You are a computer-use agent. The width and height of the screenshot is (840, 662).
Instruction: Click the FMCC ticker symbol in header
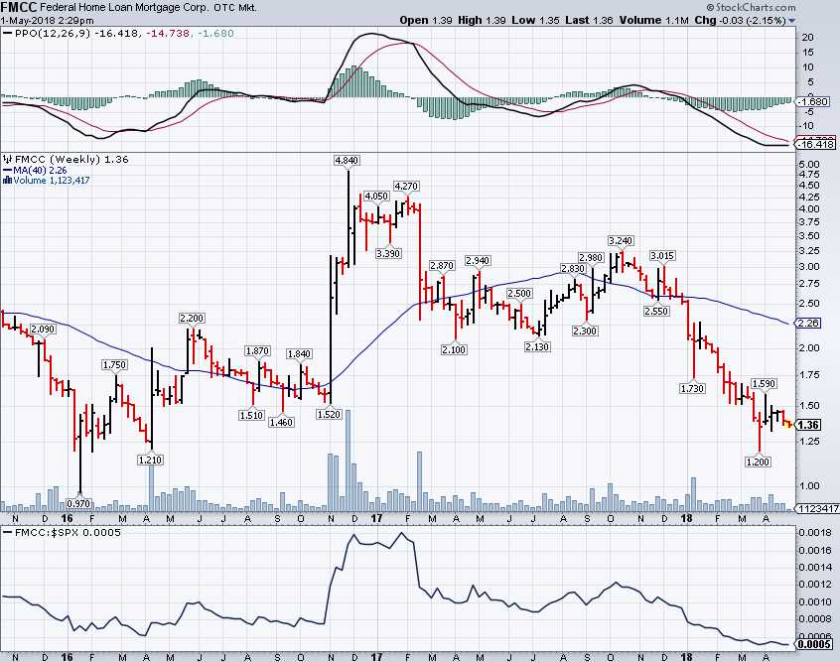(x=19, y=8)
